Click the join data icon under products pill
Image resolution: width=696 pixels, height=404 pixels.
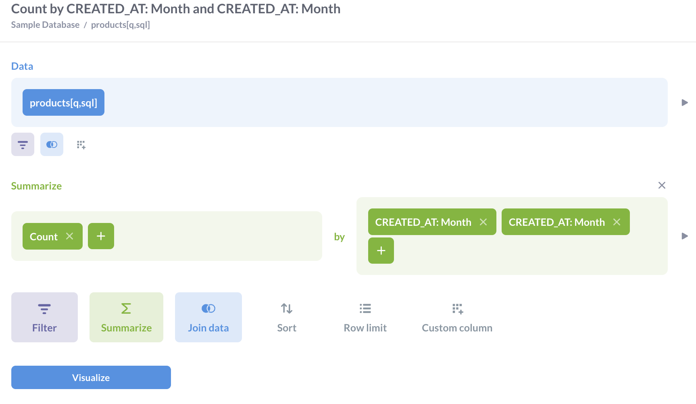52,144
